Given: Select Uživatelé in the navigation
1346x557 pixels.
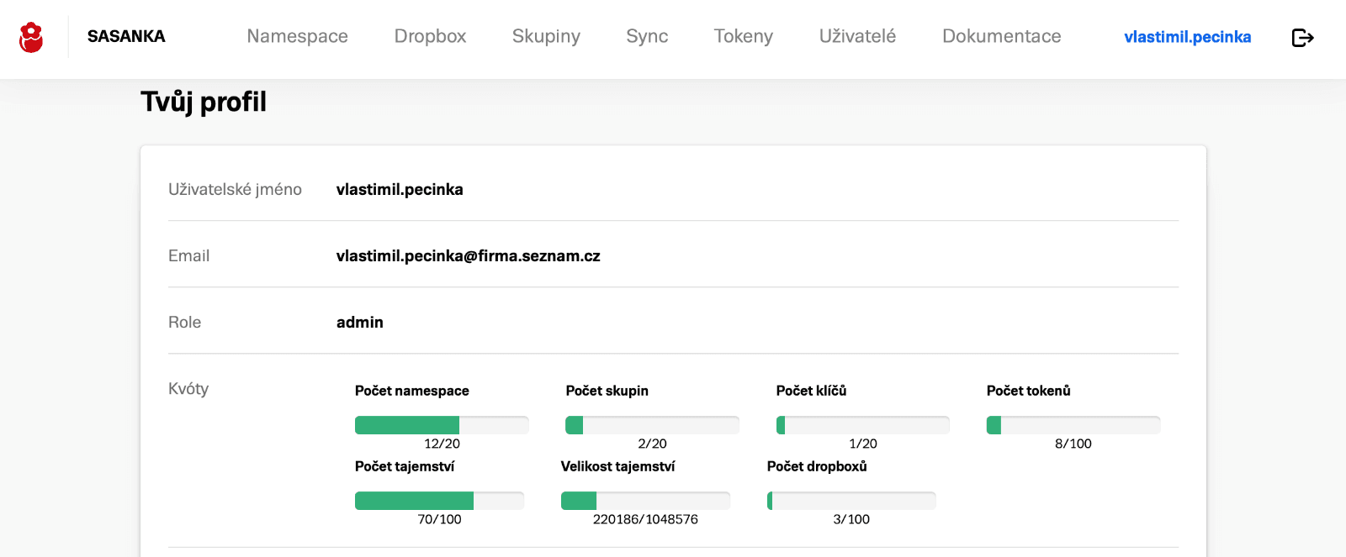Looking at the screenshot, I should click(x=857, y=36).
